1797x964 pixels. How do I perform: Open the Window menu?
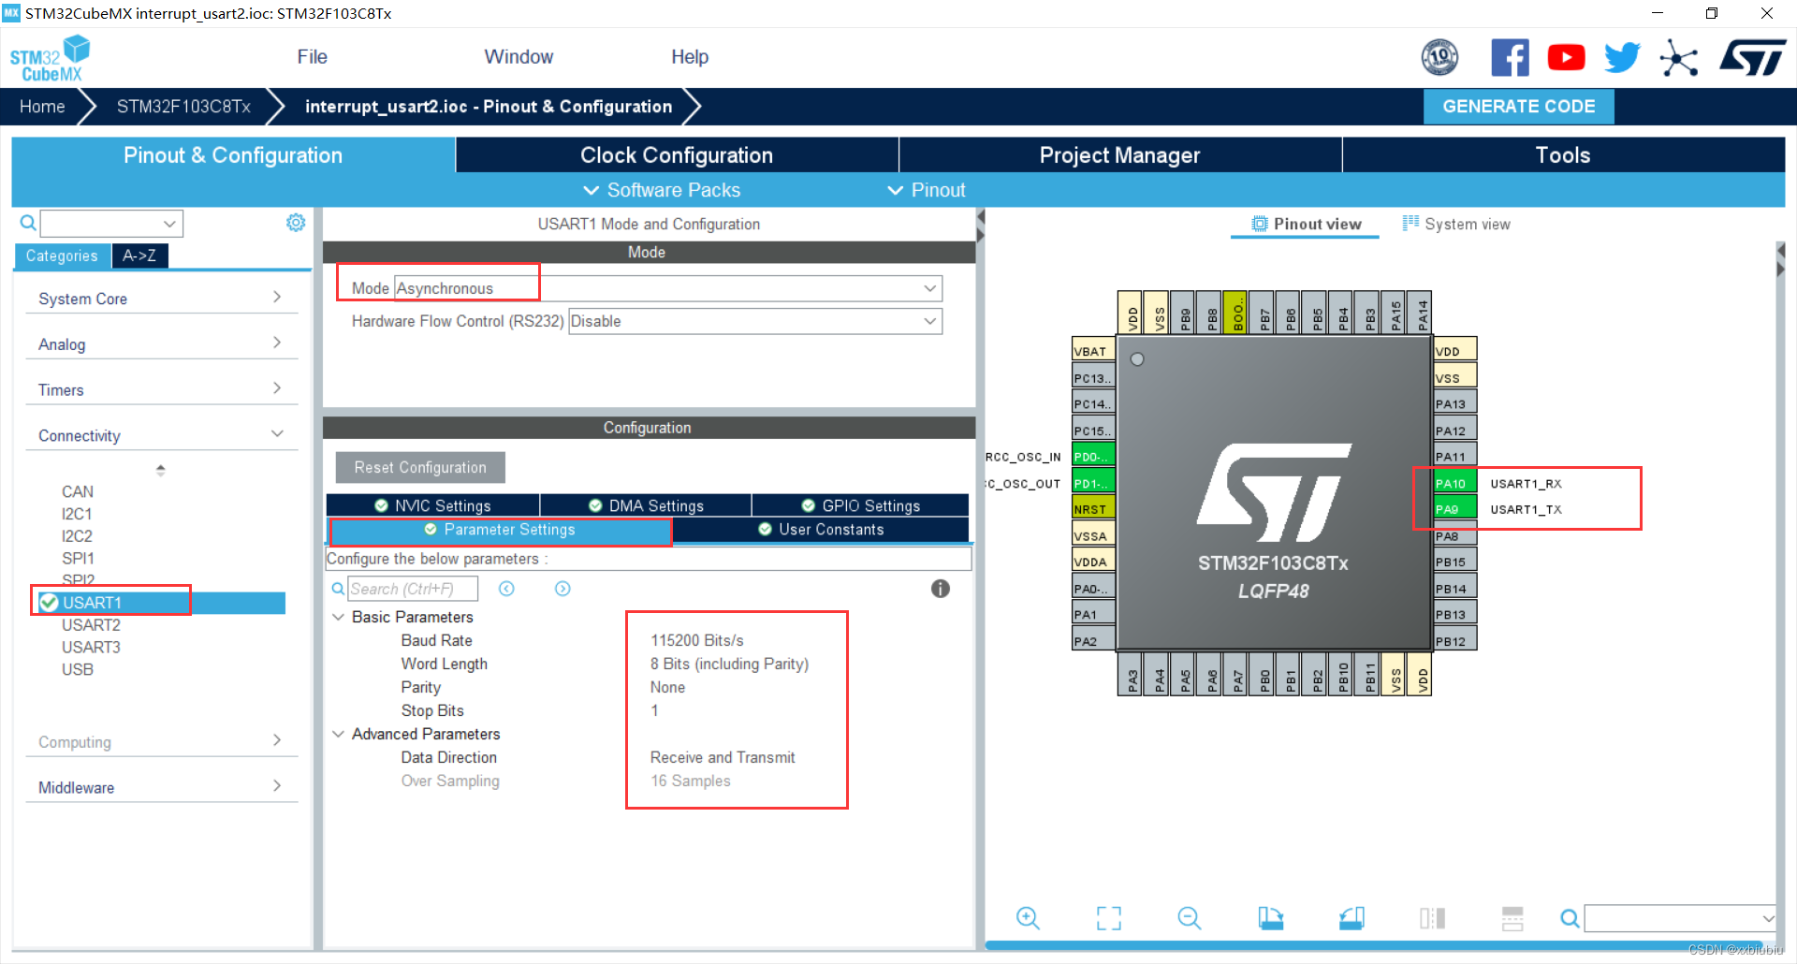519,56
